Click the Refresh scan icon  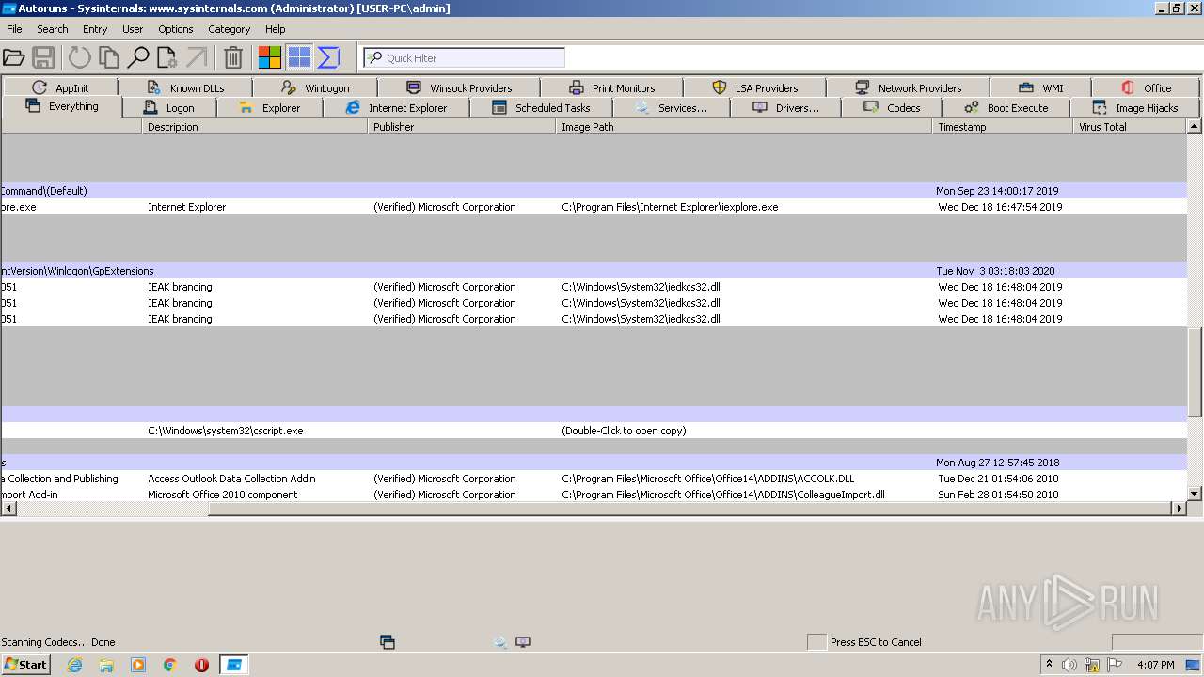point(80,58)
